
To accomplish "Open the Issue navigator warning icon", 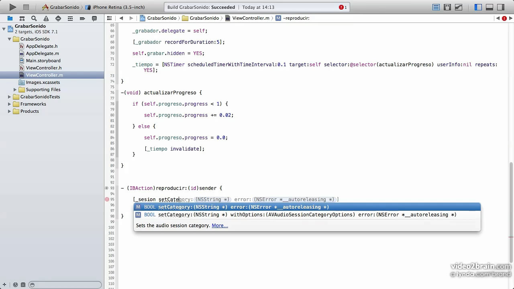I will coord(46,18).
